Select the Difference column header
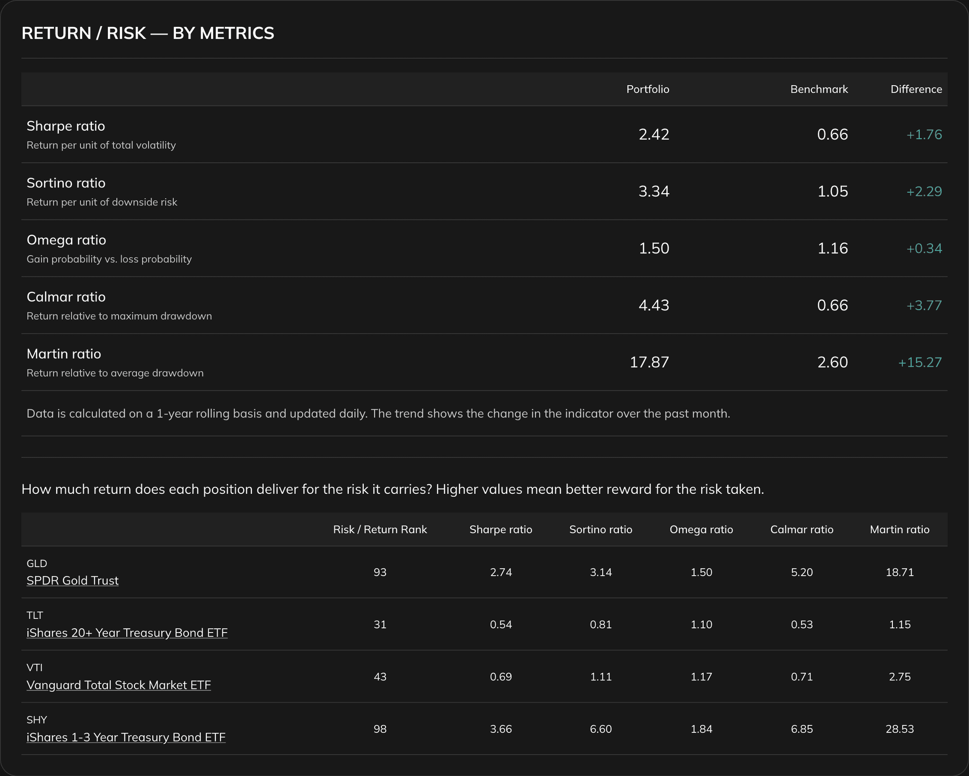This screenshot has height=776, width=969. click(916, 89)
